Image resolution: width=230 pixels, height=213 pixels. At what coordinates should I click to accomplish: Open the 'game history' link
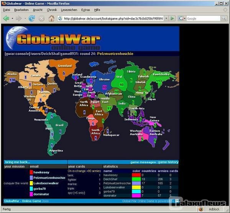[x=168, y=162]
